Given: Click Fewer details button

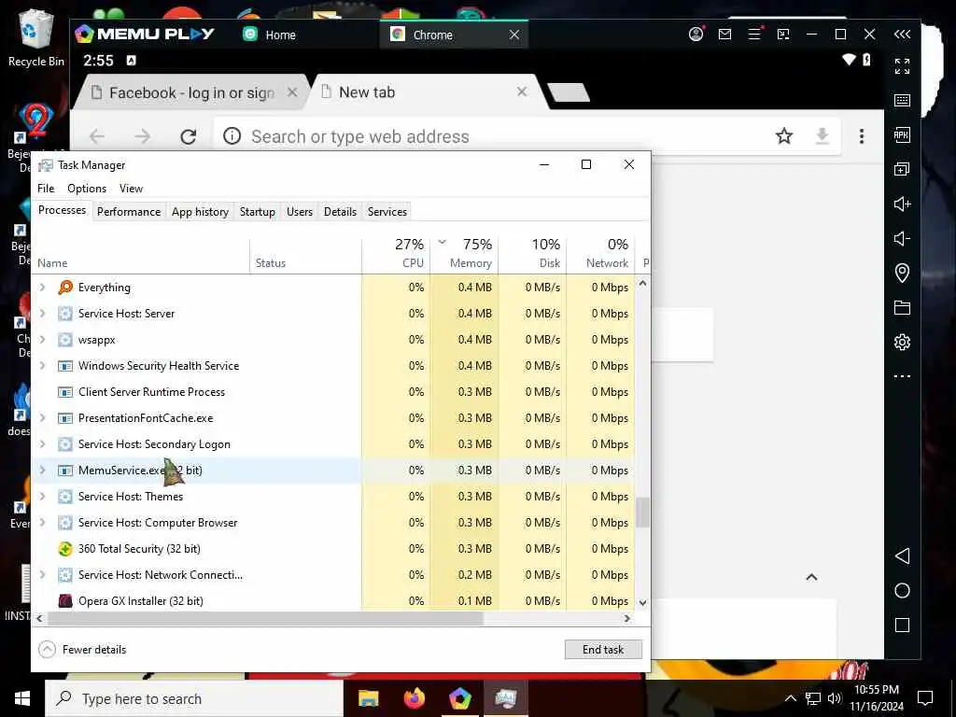Looking at the screenshot, I should tap(82, 650).
